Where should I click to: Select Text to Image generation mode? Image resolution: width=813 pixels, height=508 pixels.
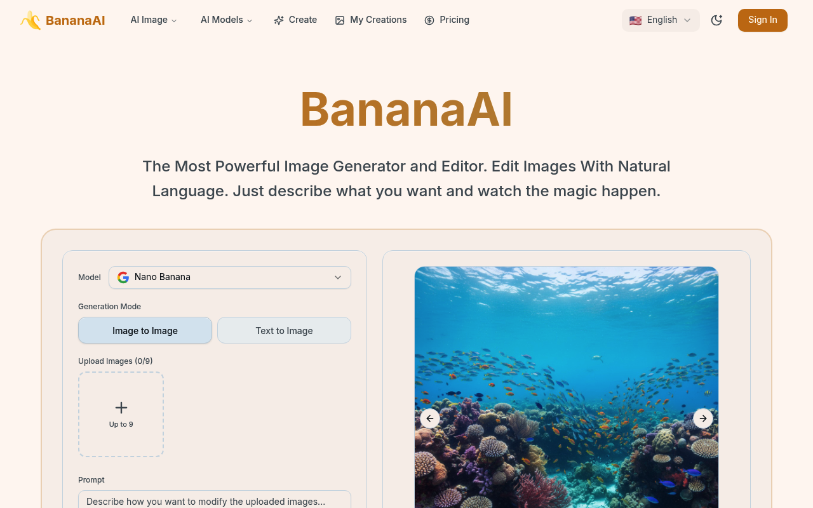pyautogui.click(x=284, y=330)
